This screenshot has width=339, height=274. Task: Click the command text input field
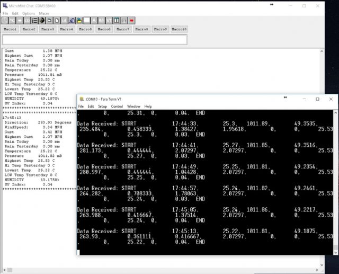pyautogui.click(x=94, y=40)
